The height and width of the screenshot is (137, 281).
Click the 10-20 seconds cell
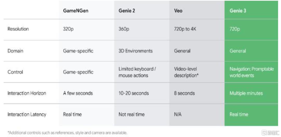133,93
